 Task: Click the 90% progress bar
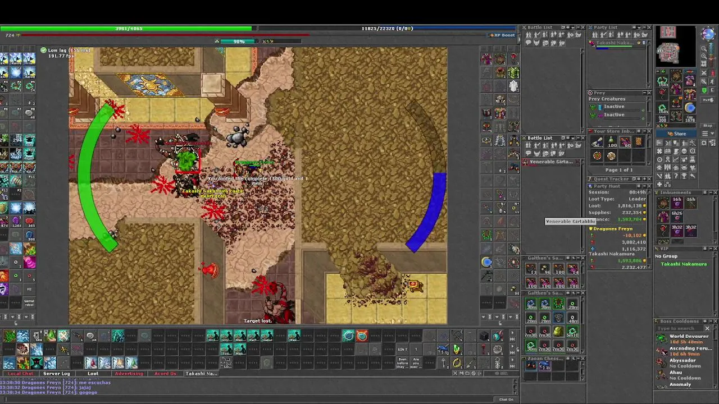tap(239, 41)
